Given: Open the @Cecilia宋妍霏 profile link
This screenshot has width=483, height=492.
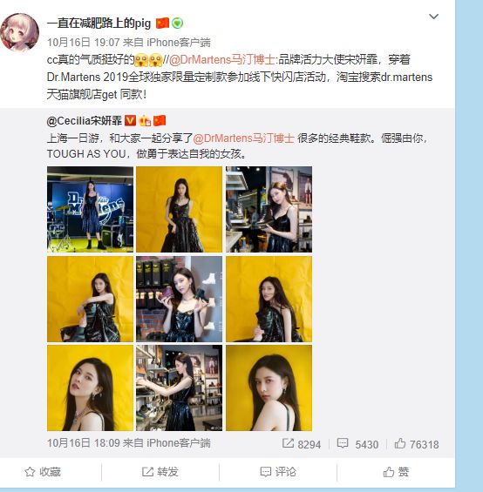Looking at the screenshot, I should tap(85, 121).
